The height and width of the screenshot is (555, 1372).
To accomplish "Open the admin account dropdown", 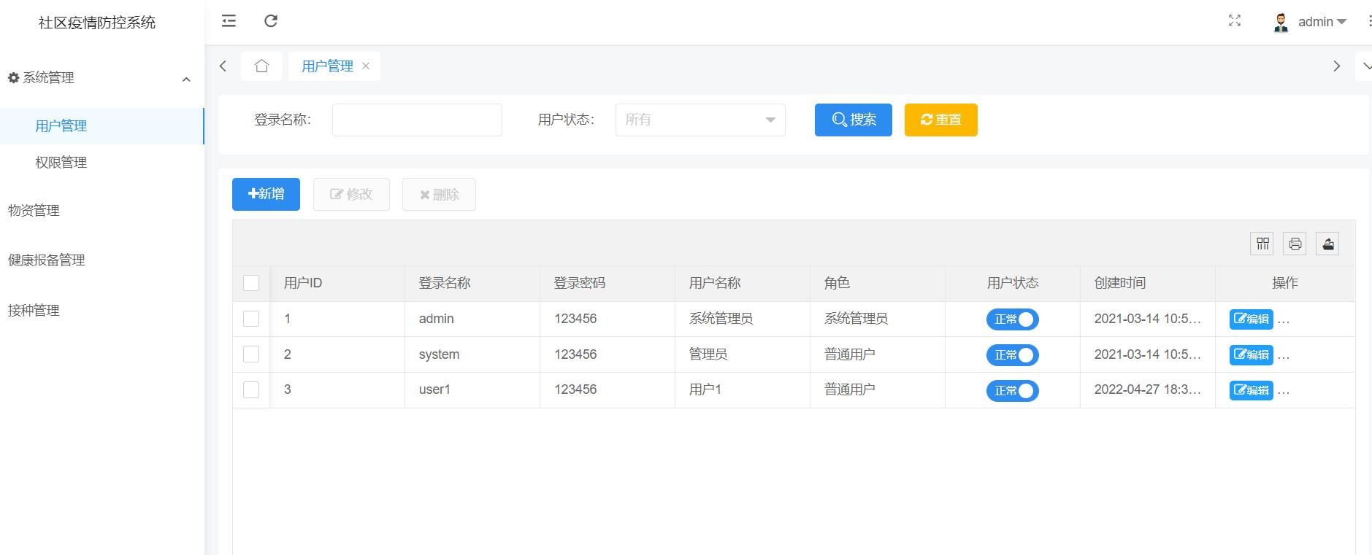I will point(1322,22).
